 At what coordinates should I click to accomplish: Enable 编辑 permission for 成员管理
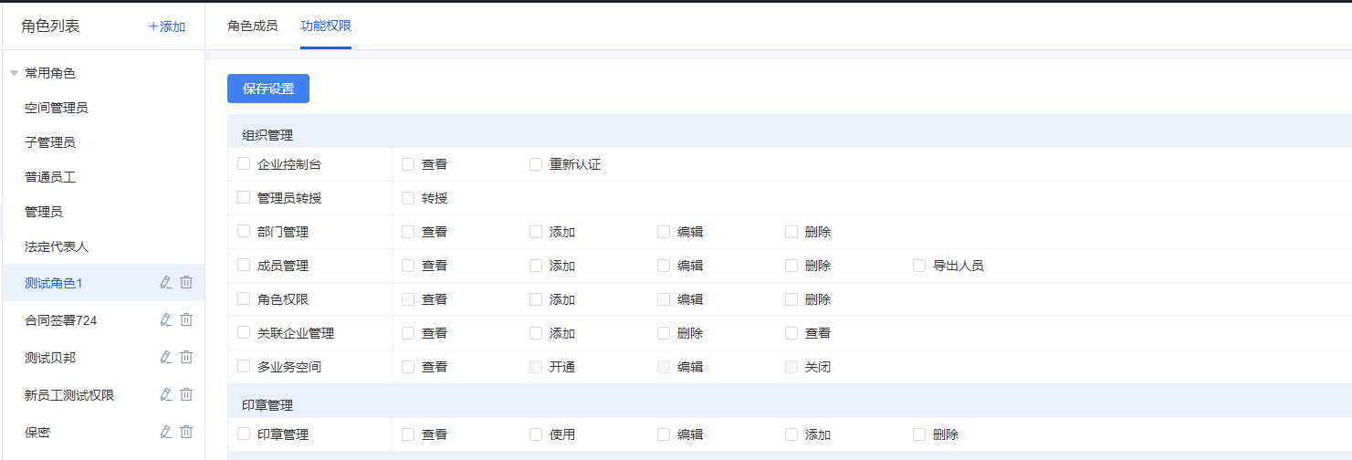tap(664, 266)
